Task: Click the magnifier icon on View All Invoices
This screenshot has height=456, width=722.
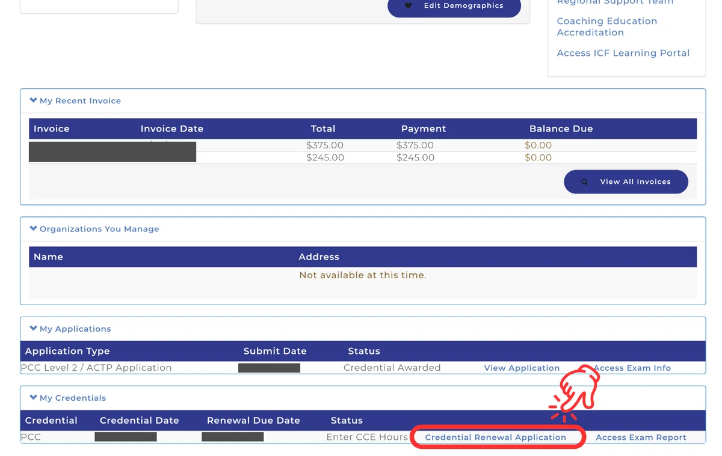Action: pos(584,182)
